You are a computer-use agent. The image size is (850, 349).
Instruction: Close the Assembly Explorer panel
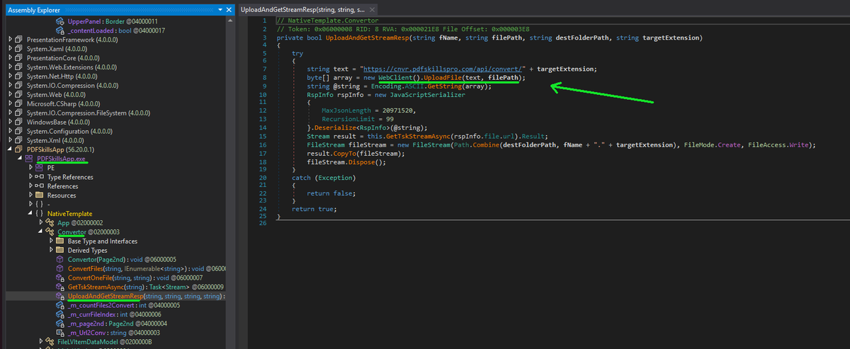pyautogui.click(x=228, y=10)
